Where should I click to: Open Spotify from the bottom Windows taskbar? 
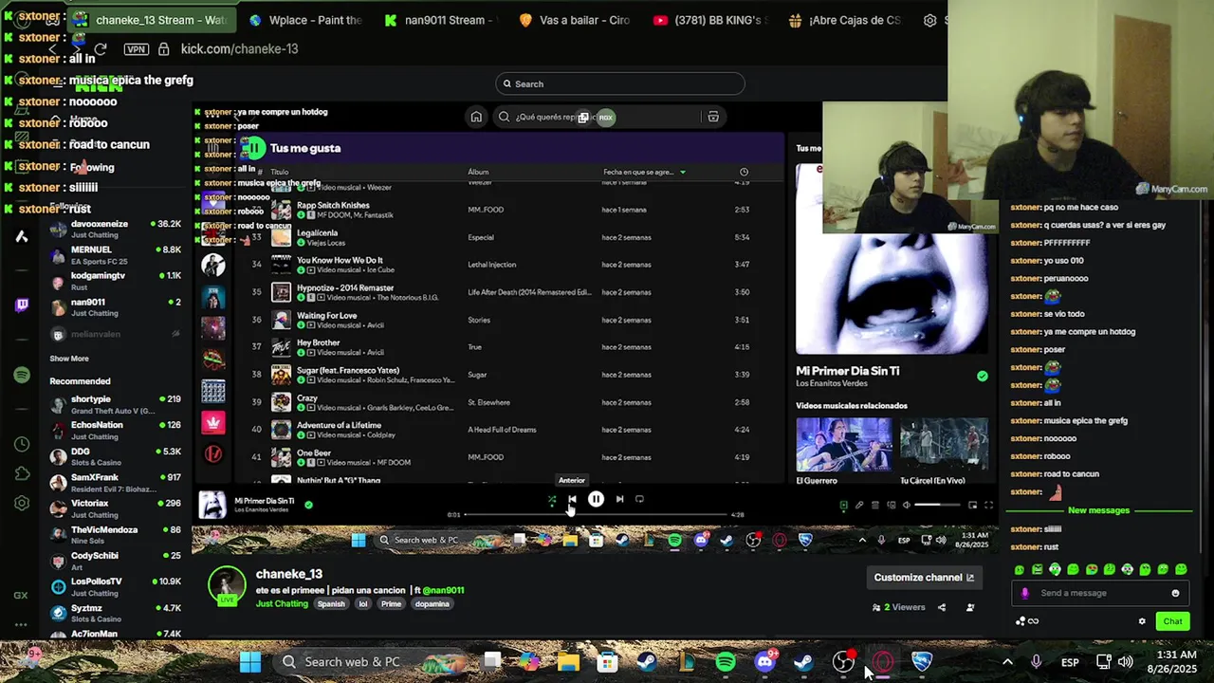726,662
